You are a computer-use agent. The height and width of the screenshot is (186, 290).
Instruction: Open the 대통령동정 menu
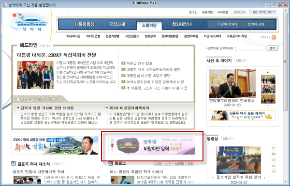click(x=85, y=24)
